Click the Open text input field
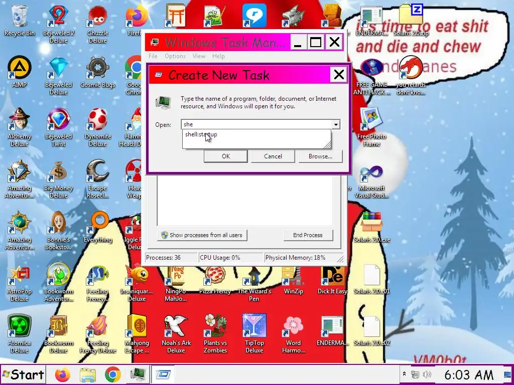Image resolution: width=514 pixels, height=385 pixels. click(x=256, y=124)
